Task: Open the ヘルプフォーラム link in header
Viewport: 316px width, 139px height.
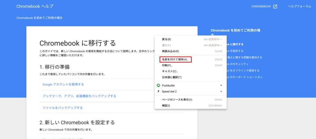Action: click(300, 6)
